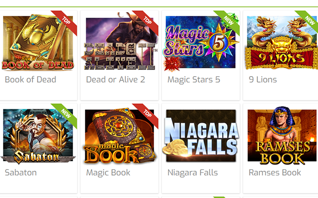The height and width of the screenshot is (198, 318).
Task: Click the "Magic Stars 5" title text
Action: pyautogui.click(x=194, y=80)
